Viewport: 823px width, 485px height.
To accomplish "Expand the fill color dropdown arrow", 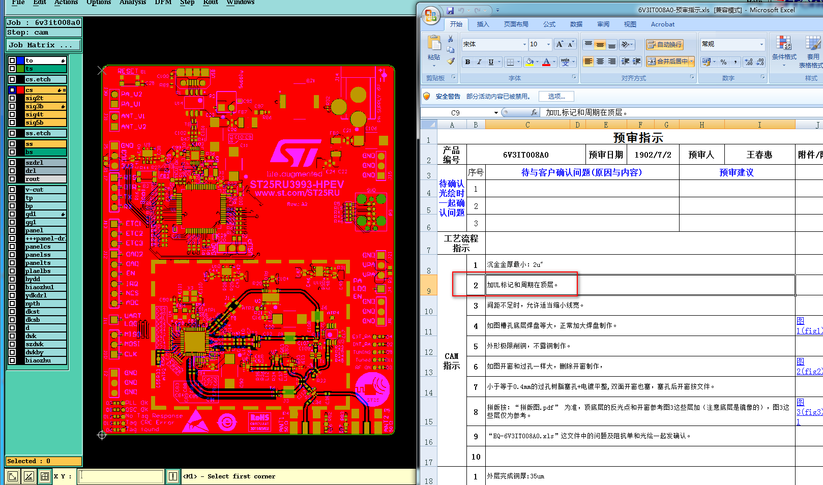I will (x=538, y=62).
